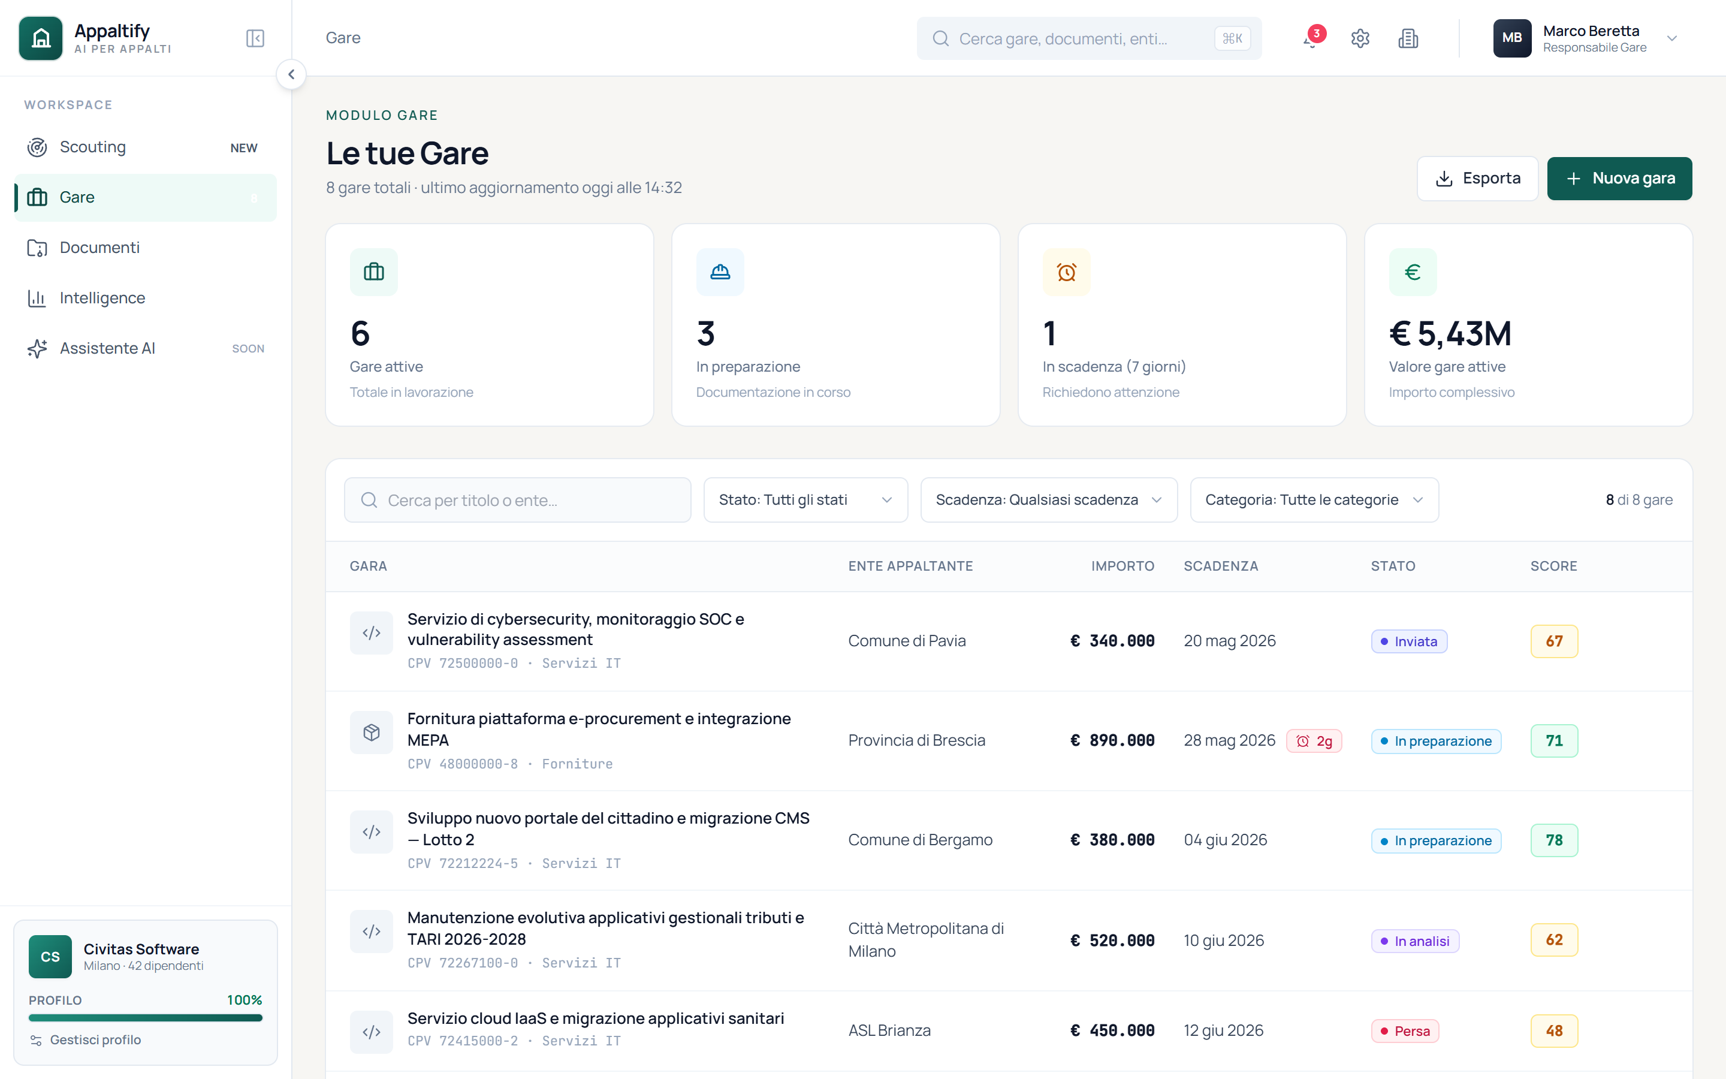The image size is (1726, 1079).
Task: Open Scouting in the sidebar
Action: (146, 147)
